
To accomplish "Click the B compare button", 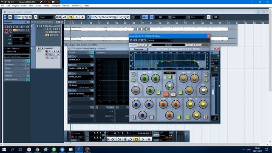I will (x=173, y=94).
